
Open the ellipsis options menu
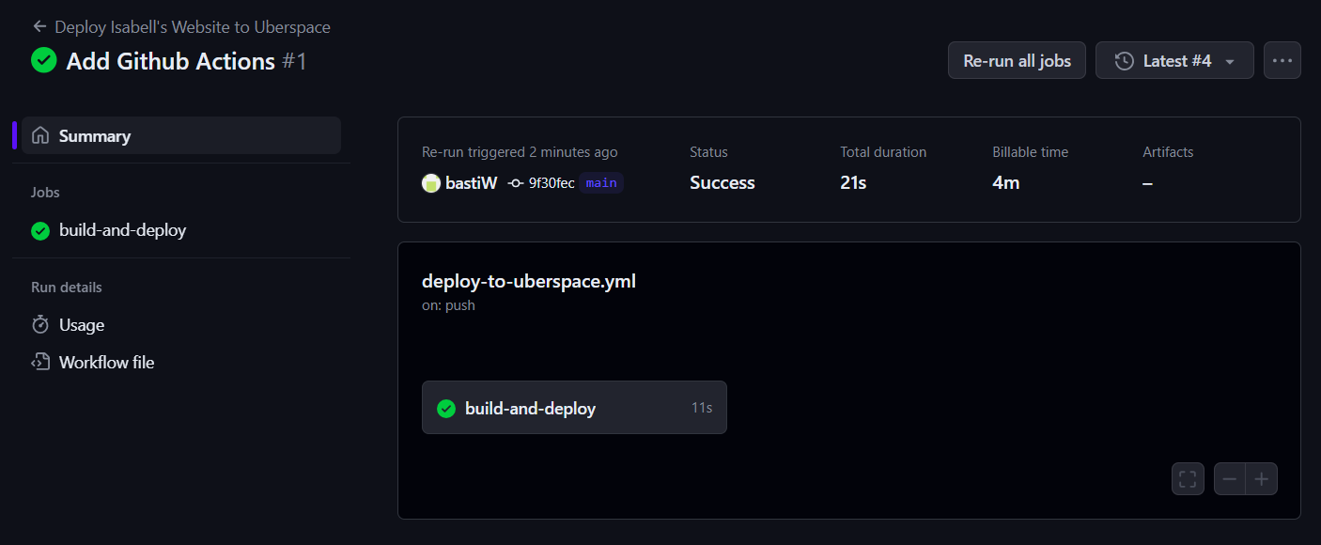(1282, 60)
